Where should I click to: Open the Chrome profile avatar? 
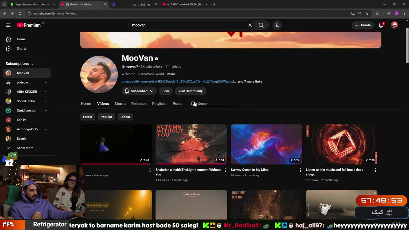(397, 13)
